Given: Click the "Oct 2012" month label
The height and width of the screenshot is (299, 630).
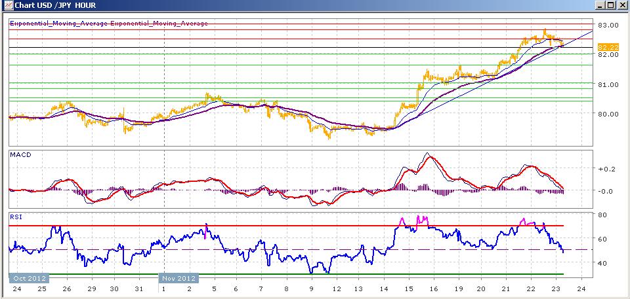Looking at the screenshot, I should tap(30, 278).
